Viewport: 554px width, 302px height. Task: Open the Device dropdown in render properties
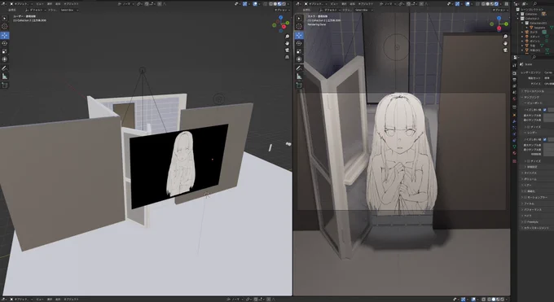(548, 84)
